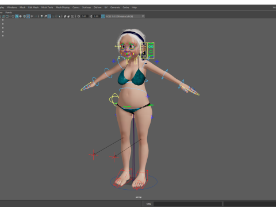Open the Cache menu
The image size is (276, 207).
click(x=126, y=7)
